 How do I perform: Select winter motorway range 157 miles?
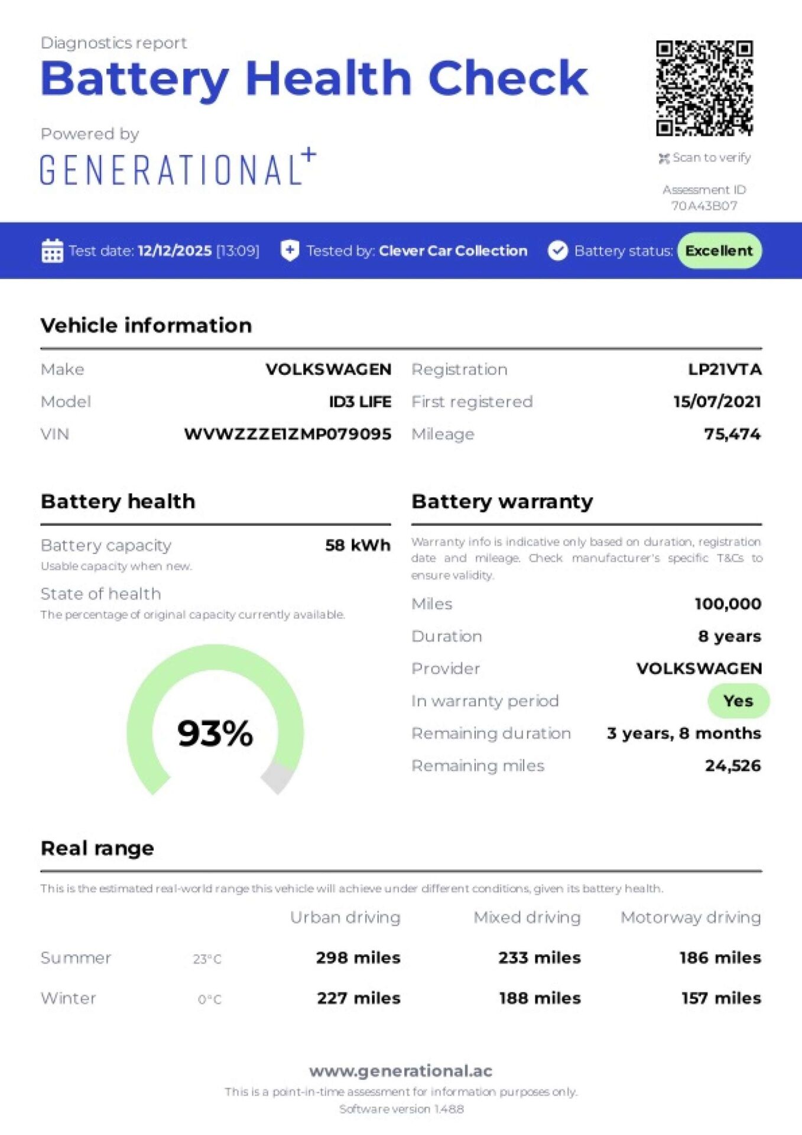[721, 998]
